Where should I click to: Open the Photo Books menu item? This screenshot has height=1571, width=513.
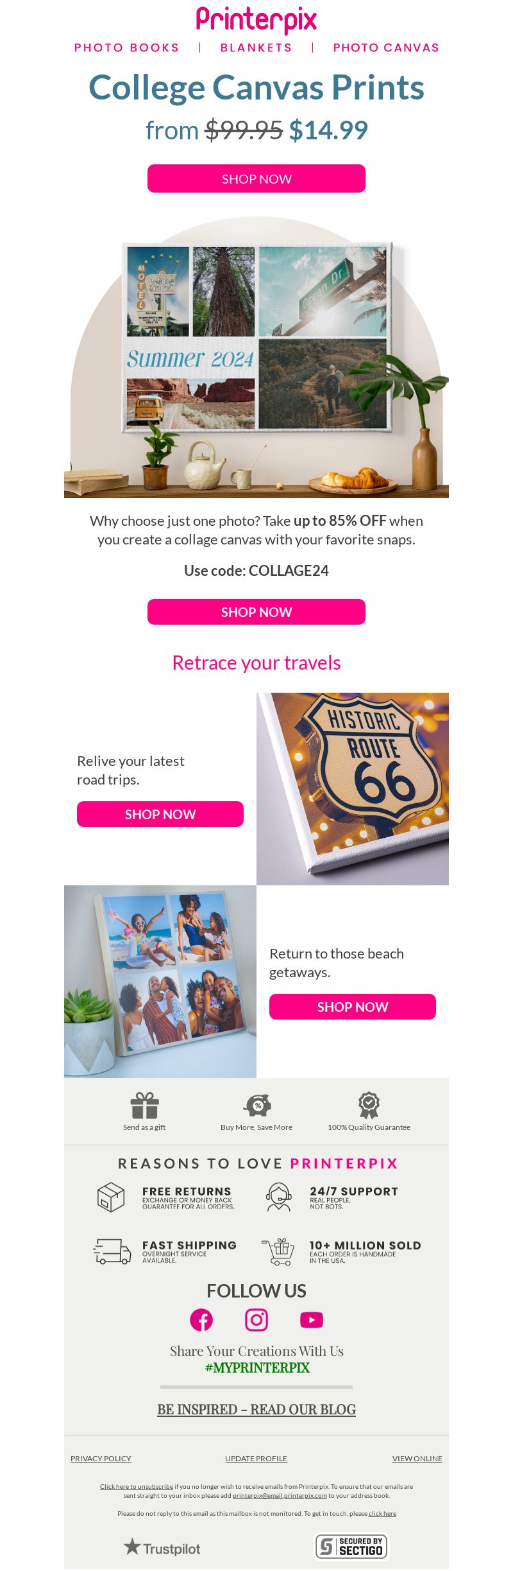coord(127,48)
